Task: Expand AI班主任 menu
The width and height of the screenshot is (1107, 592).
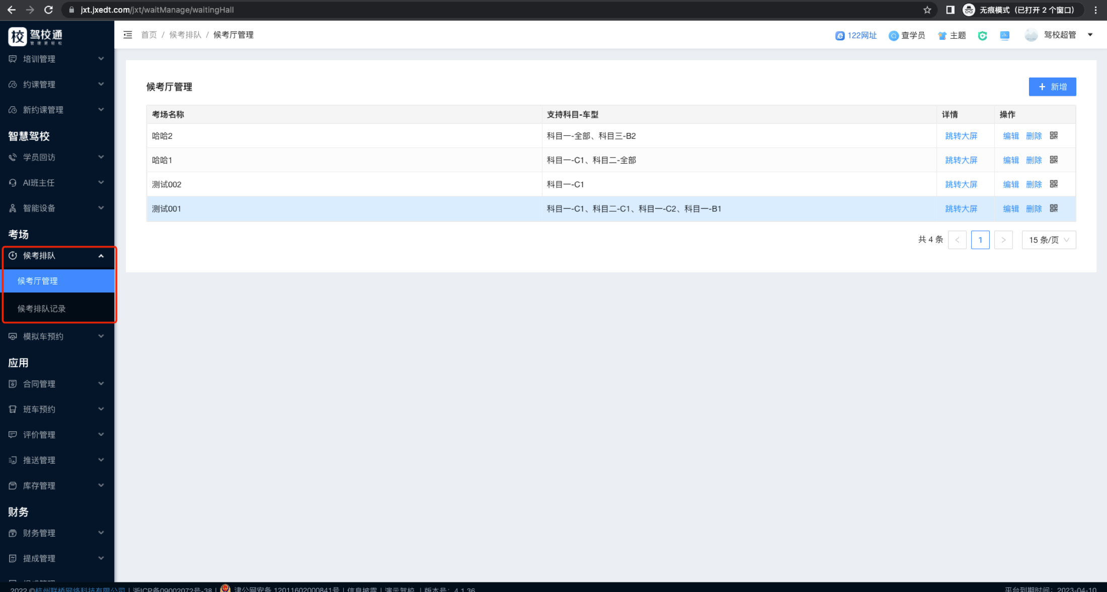Action: tap(57, 183)
